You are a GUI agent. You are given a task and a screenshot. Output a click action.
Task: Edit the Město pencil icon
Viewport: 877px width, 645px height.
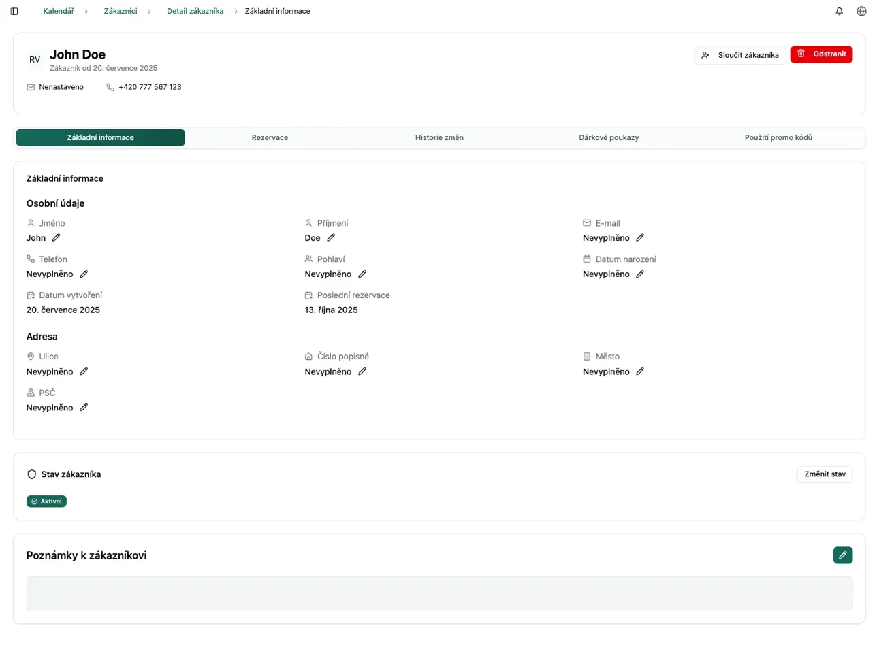(640, 371)
